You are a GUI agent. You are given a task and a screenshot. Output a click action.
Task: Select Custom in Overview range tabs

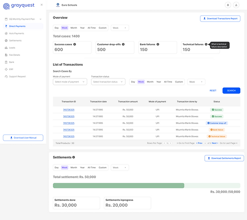(103, 28)
